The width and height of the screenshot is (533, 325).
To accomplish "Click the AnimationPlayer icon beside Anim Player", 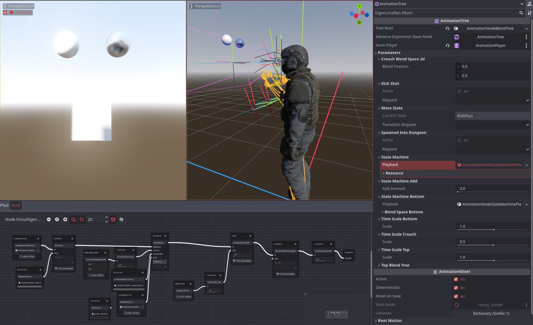I will (x=457, y=45).
